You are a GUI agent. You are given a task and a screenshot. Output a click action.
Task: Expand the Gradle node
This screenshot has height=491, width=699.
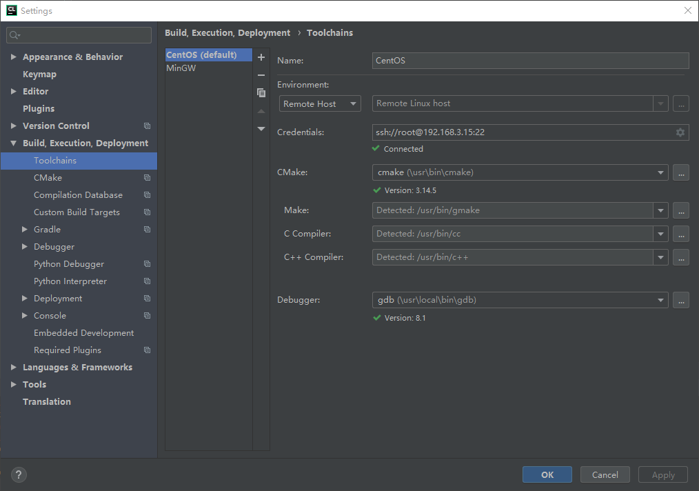point(25,229)
